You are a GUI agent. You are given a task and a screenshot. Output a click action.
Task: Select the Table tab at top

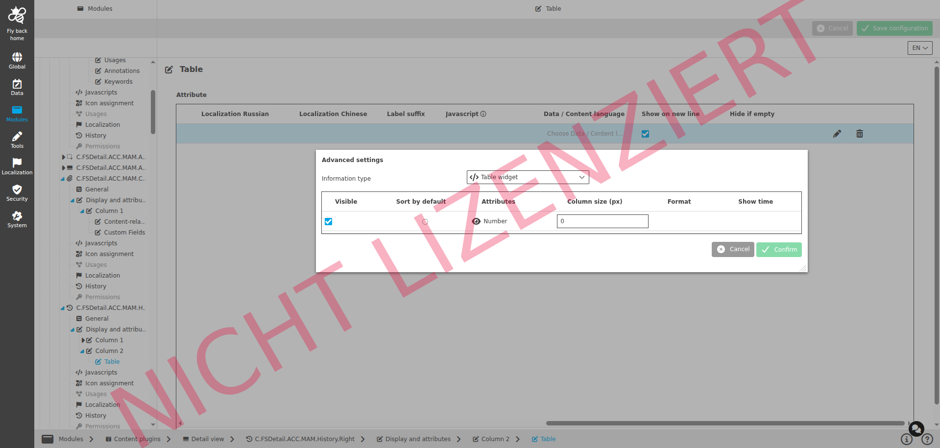click(548, 9)
